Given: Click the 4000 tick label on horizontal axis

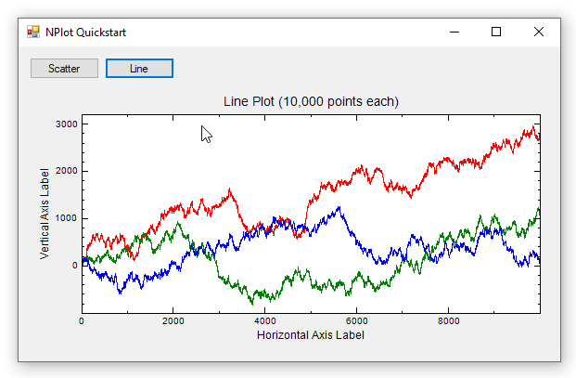Looking at the screenshot, I should click(x=265, y=321).
